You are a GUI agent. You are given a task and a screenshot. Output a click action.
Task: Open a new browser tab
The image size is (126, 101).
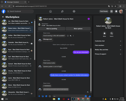pos(29,2)
